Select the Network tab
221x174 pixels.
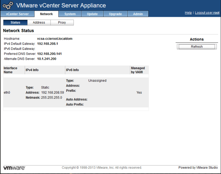[x=46, y=14]
